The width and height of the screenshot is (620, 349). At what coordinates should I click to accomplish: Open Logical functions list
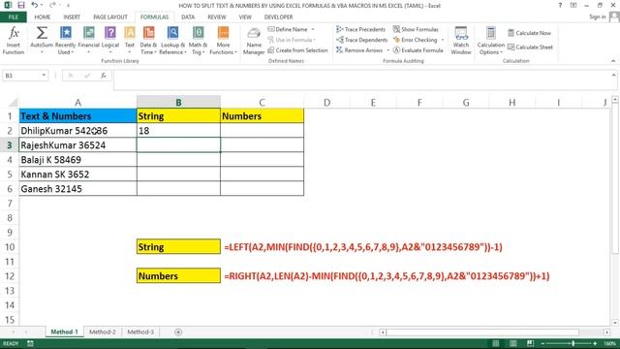tap(110, 41)
